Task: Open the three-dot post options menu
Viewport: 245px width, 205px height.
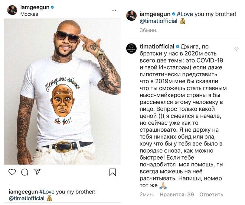Action: pos(114,10)
